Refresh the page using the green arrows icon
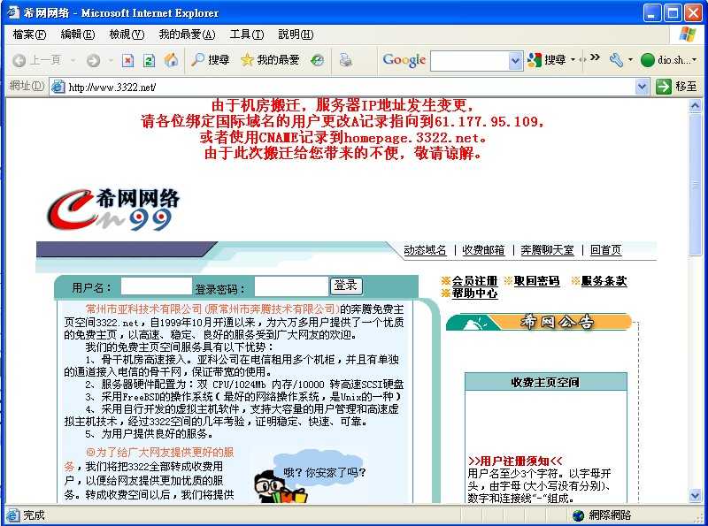 [149, 60]
